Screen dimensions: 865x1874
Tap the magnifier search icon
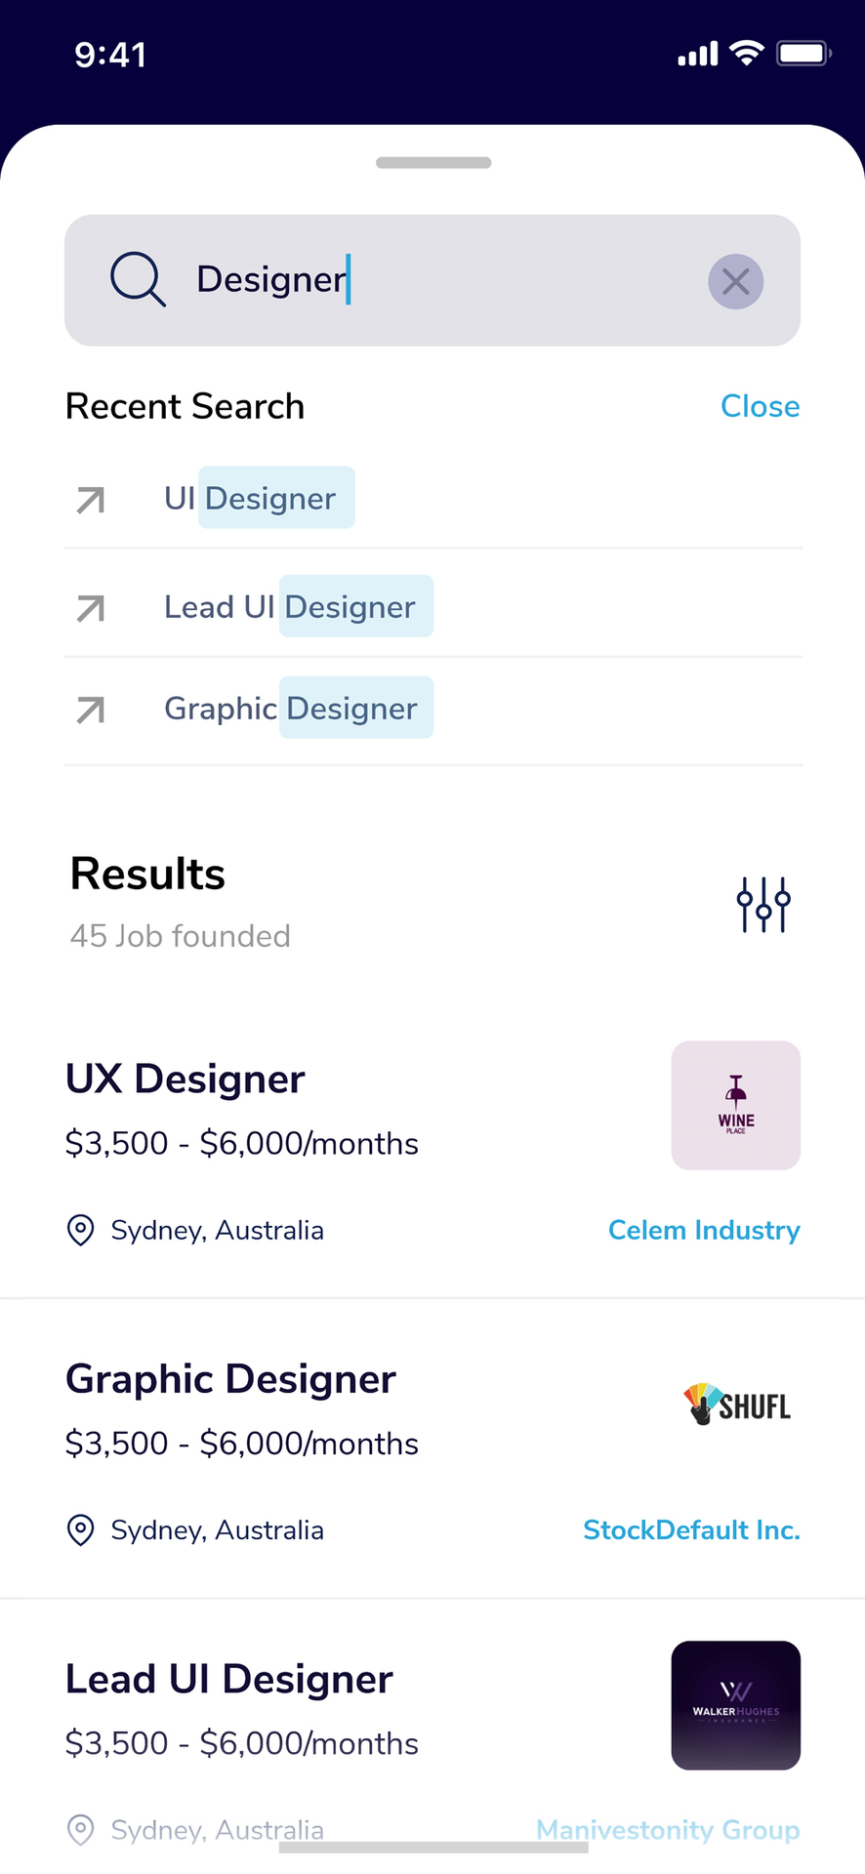pyautogui.click(x=138, y=279)
